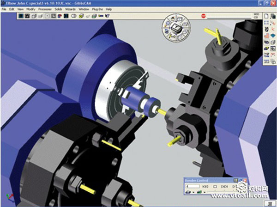Click the white square with center dot icon
The width and height of the screenshot is (277, 207).
[47, 16]
